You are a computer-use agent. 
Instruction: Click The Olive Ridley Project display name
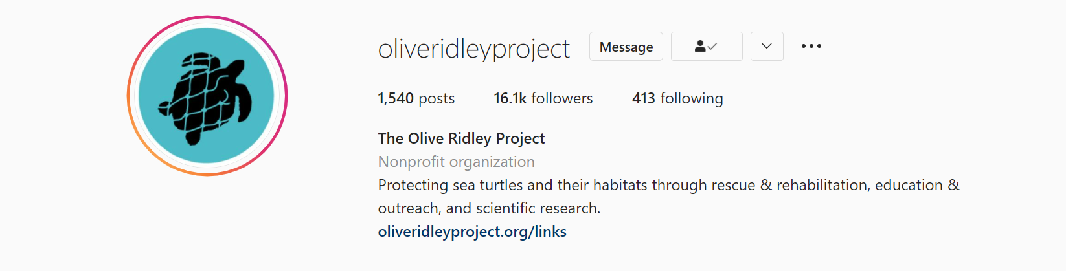coord(461,138)
